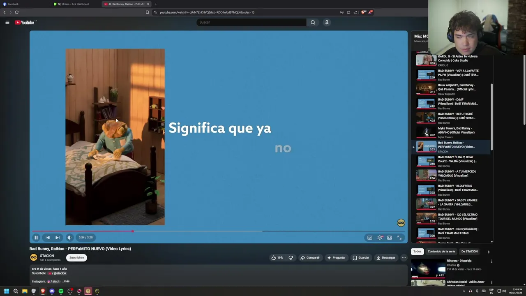526x296 pixels.
Task: Open Discord from the taskbar
Action: coord(52,291)
